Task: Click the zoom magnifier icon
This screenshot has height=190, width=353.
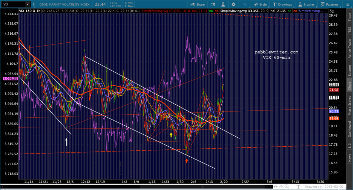Action: point(287,187)
